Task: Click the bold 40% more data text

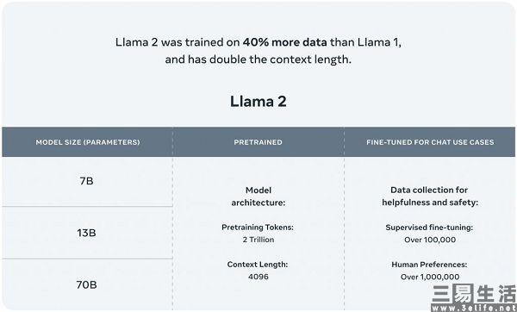Action: click(x=285, y=42)
